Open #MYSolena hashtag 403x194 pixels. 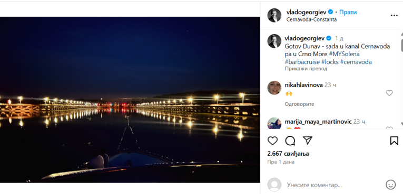[x=344, y=54]
